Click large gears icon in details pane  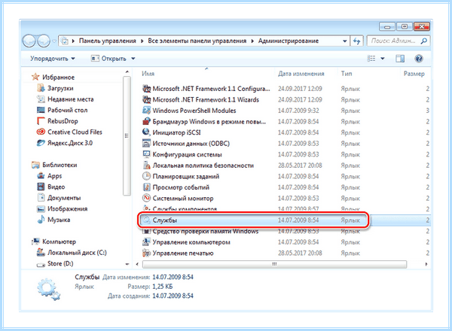point(48,289)
